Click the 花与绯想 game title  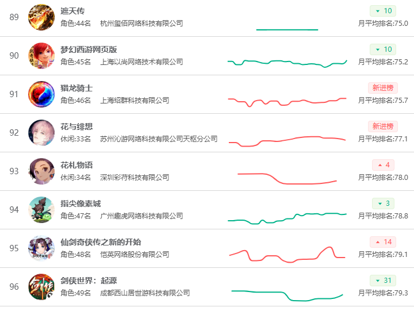coord(76,126)
